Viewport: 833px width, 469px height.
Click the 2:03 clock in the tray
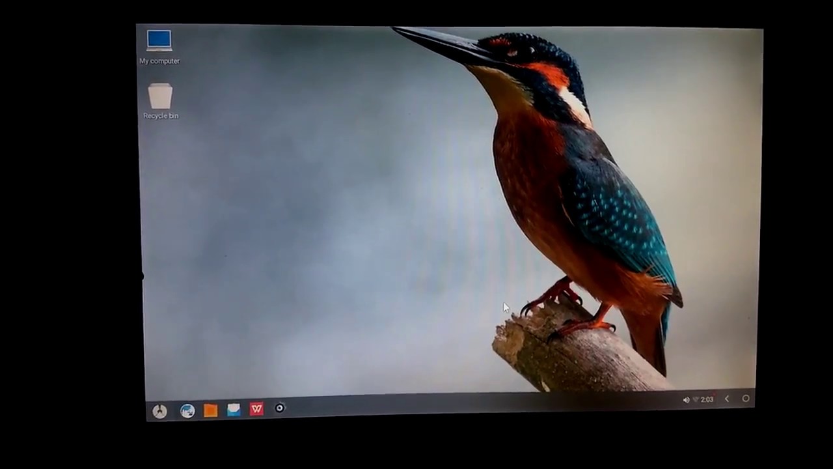click(x=707, y=399)
